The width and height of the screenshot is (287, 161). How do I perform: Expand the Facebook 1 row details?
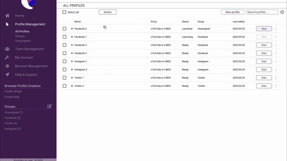click(x=72, y=37)
